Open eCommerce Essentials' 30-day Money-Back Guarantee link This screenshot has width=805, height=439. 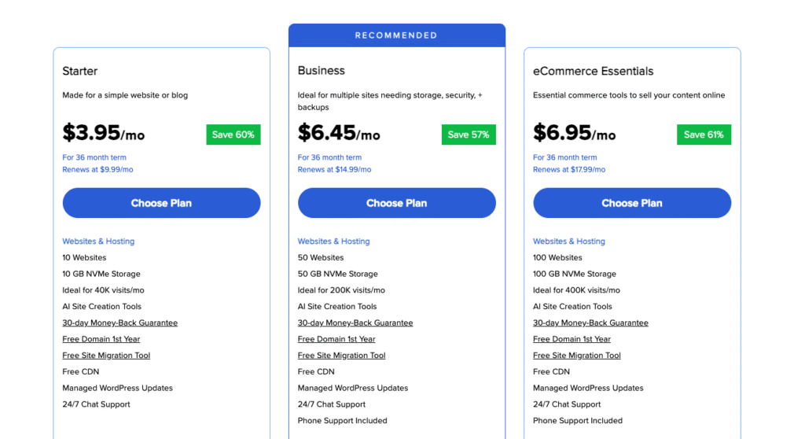coord(590,323)
